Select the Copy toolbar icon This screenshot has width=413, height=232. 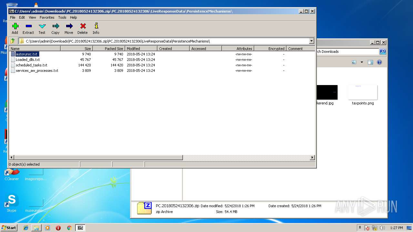click(55, 28)
